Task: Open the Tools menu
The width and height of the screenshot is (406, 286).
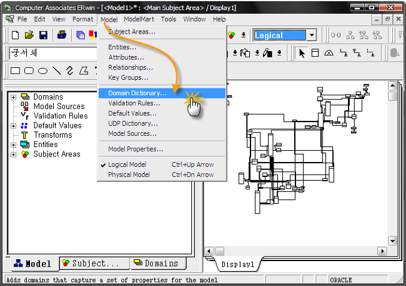Action: (168, 19)
